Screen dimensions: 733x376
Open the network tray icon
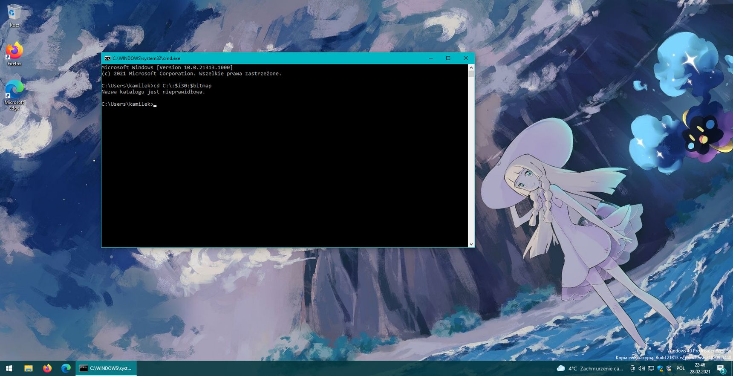(x=651, y=368)
